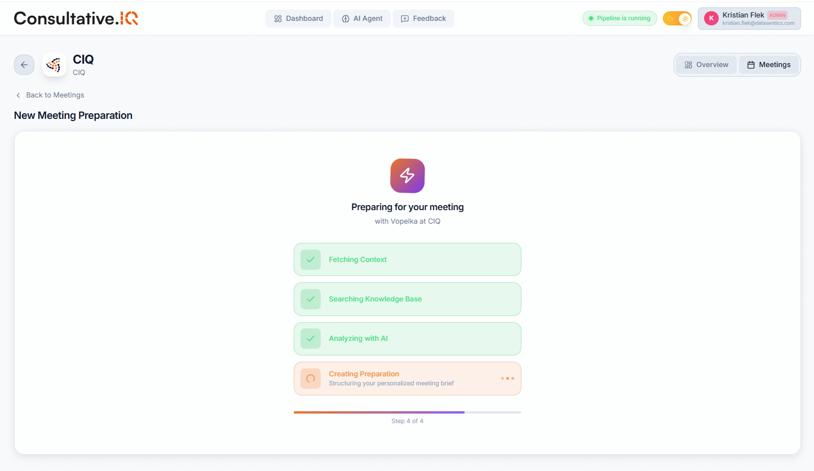Click the Analyzing with AI checkmark icon
The width and height of the screenshot is (814, 471).
tap(311, 339)
